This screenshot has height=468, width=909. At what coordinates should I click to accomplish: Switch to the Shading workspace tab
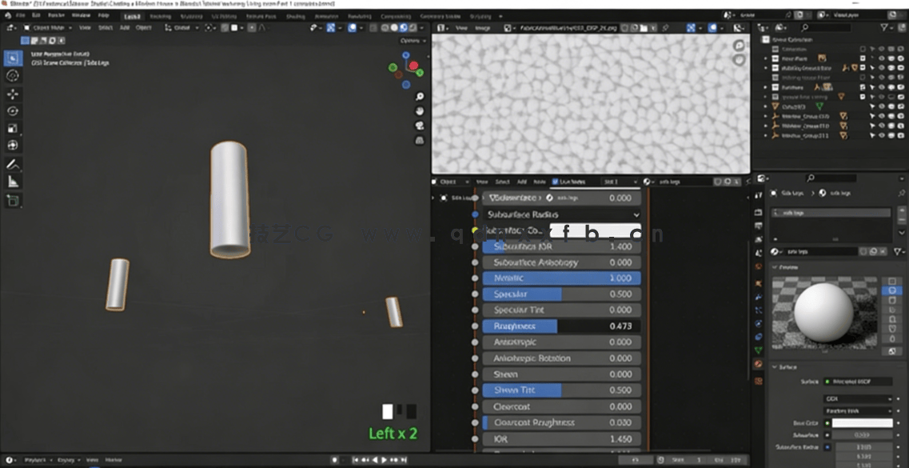(294, 14)
